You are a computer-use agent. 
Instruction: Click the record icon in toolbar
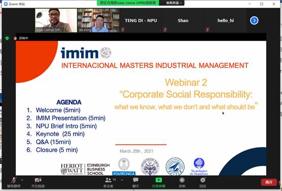click(x=182, y=182)
